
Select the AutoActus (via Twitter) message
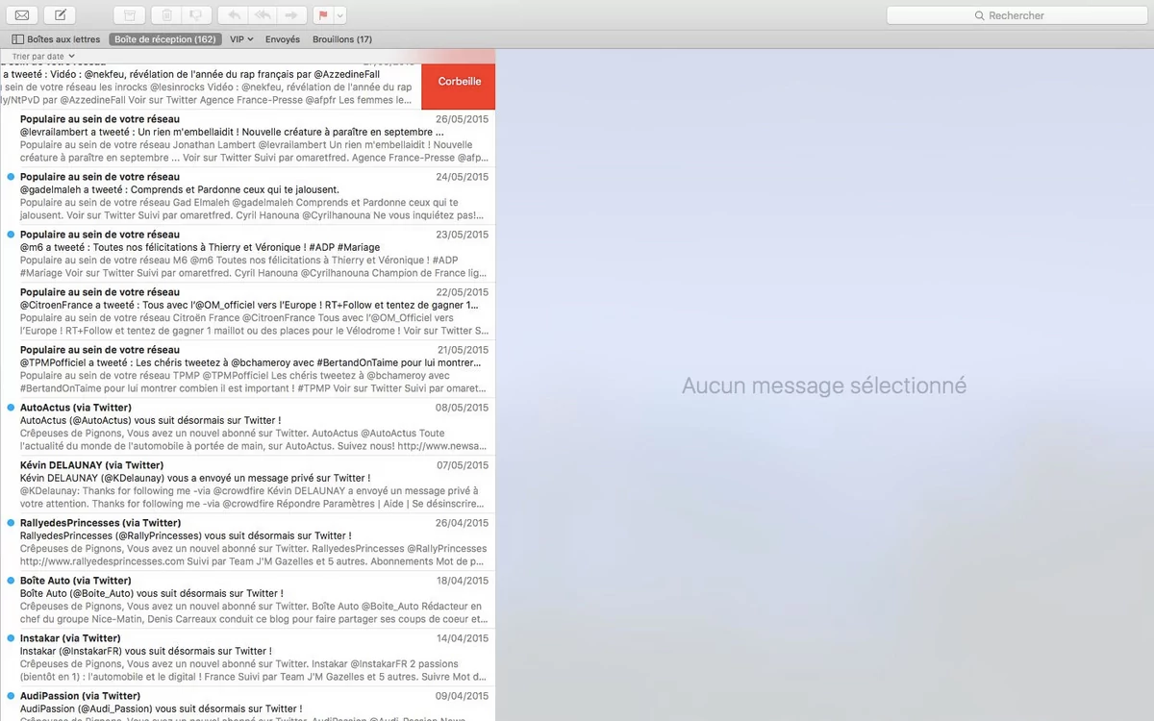[x=247, y=427]
